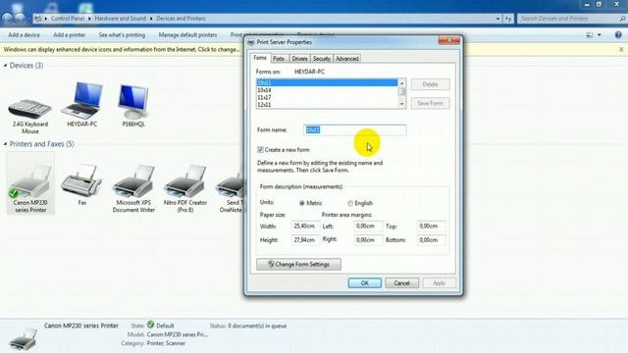Image resolution: width=628 pixels, height=353 pixels.
Task: Click the forms list scroll down arrow
Action: (x=401, y=104)
